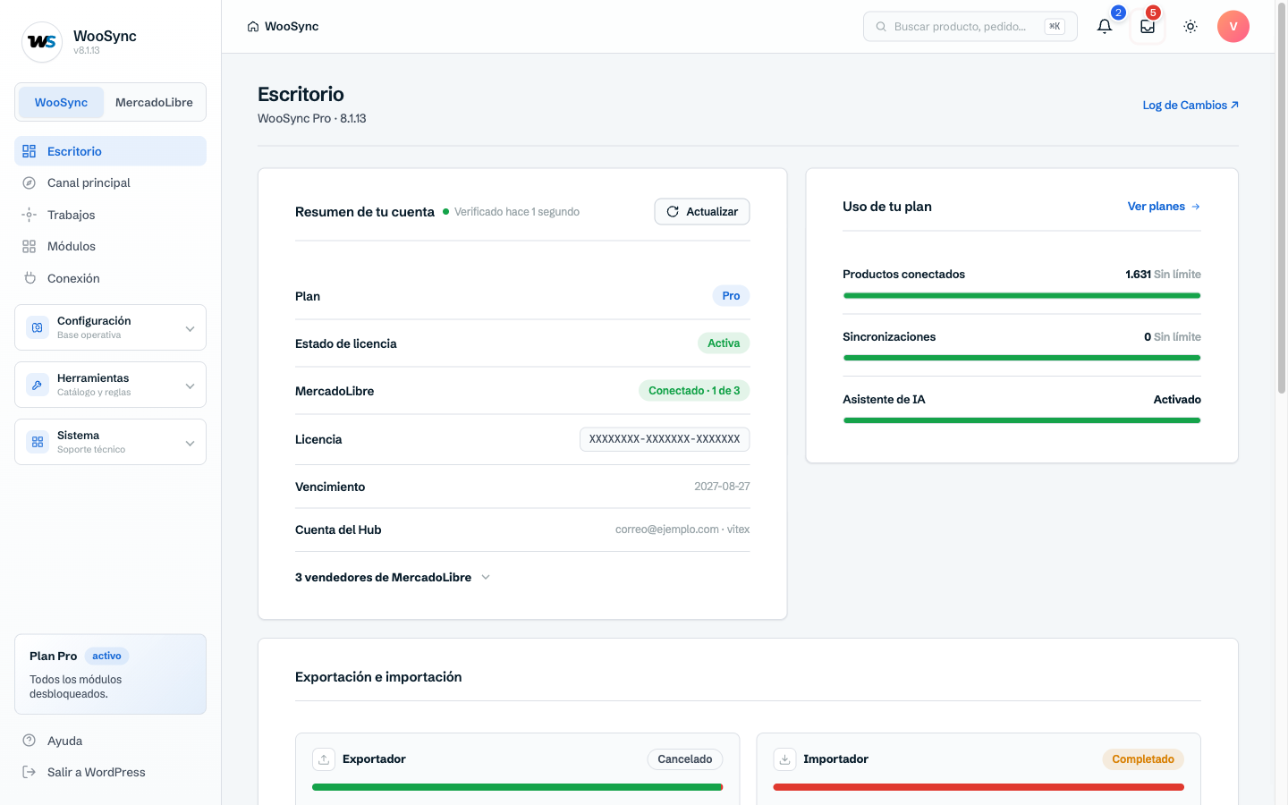Click the home icon in breadcrumb
This screenshot has height=805, width=1288.
253,27
